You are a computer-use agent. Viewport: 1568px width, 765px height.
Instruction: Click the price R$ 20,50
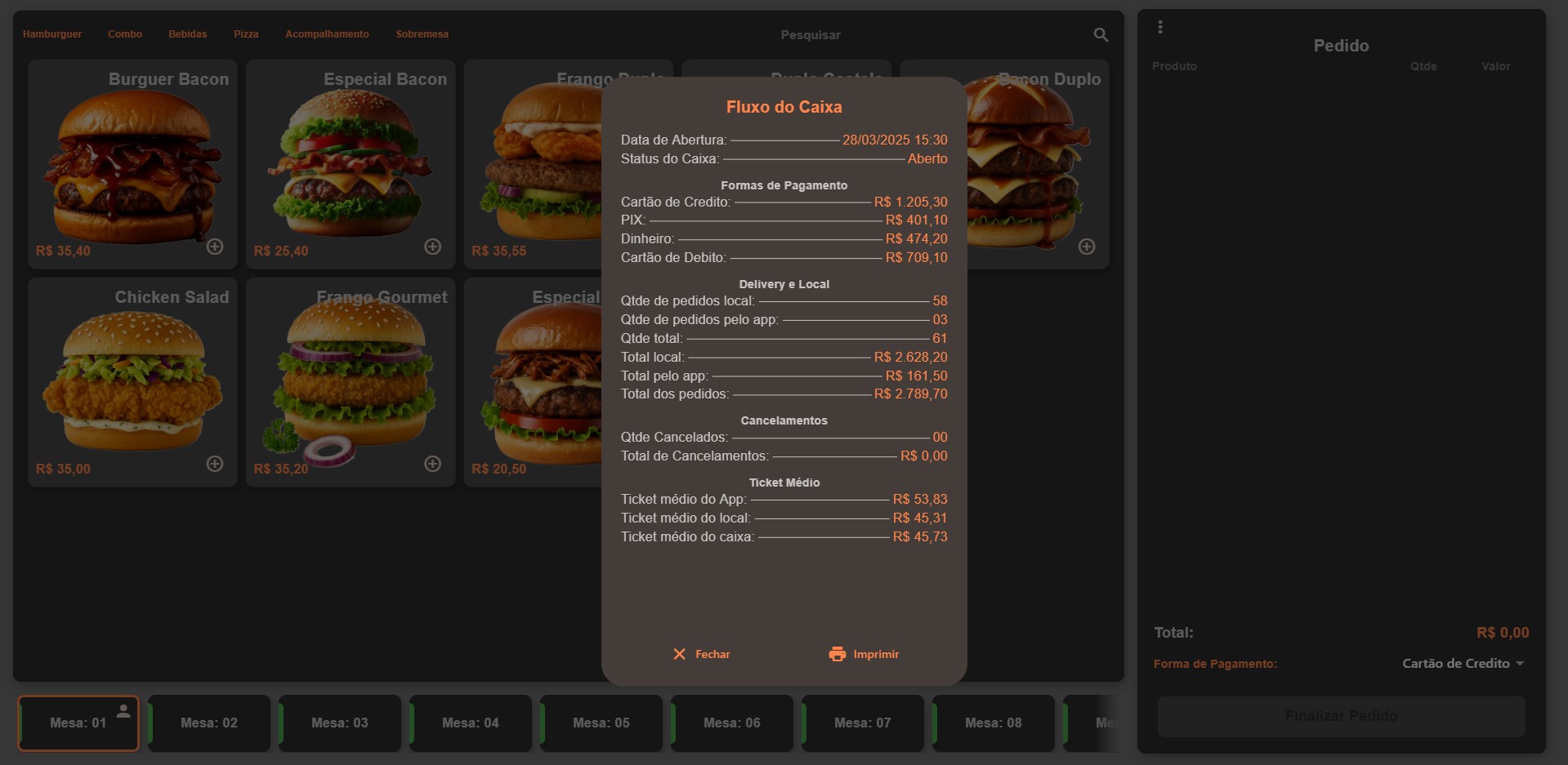coord(499,469)
